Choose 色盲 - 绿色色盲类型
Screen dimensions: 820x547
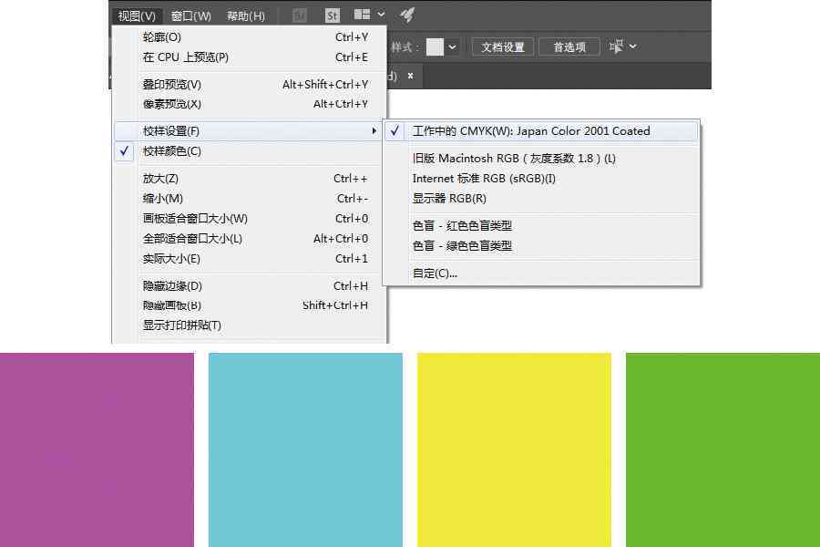click(541, 245)
